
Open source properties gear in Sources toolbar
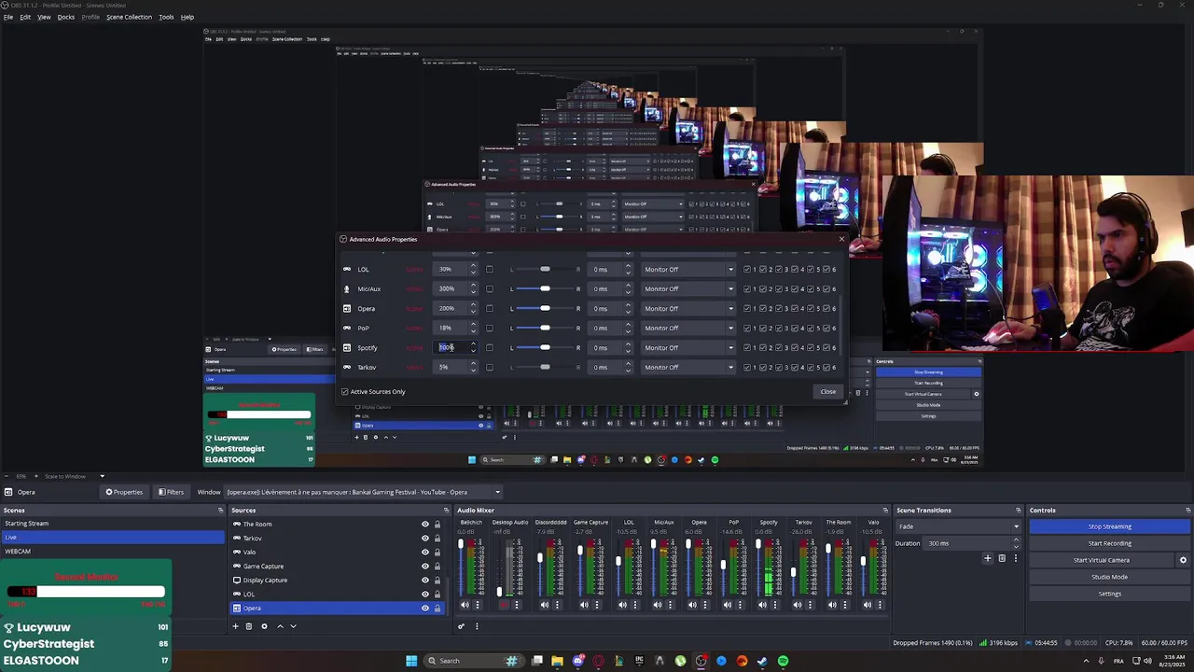[264, 626]
